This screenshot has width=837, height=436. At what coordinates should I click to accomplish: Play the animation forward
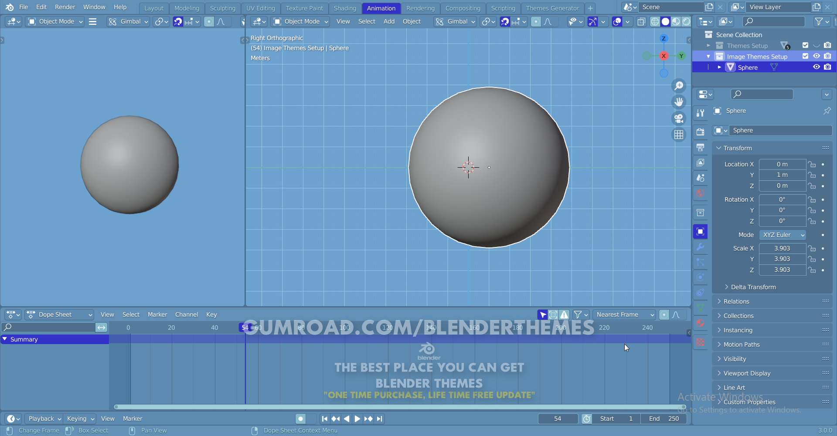[357, 419]
